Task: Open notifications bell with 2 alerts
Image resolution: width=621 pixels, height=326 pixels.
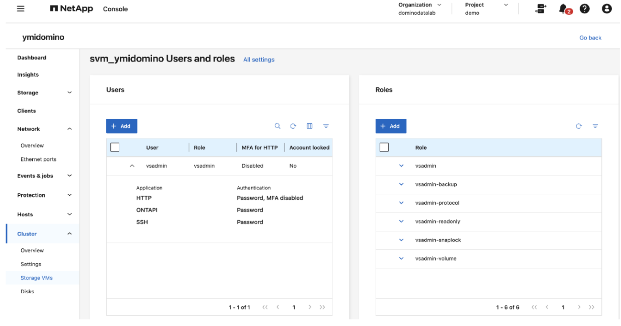Action: click(x=565, y=9)
